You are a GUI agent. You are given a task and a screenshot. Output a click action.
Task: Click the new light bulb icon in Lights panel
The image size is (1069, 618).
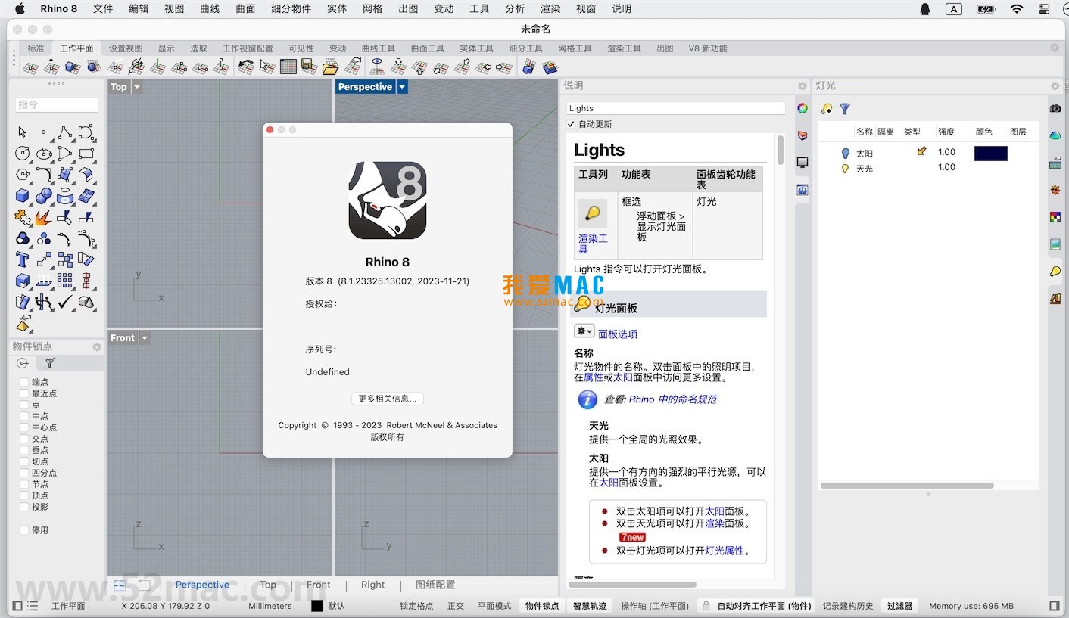point(826,109)
